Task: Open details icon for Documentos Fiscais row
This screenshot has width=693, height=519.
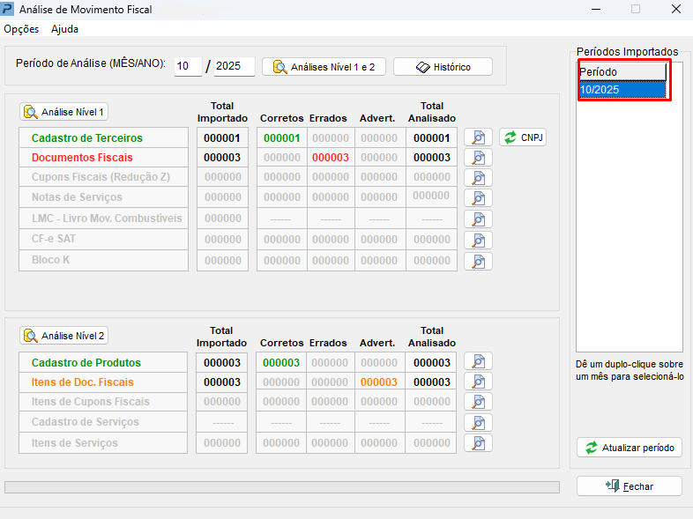Action: 478,158
